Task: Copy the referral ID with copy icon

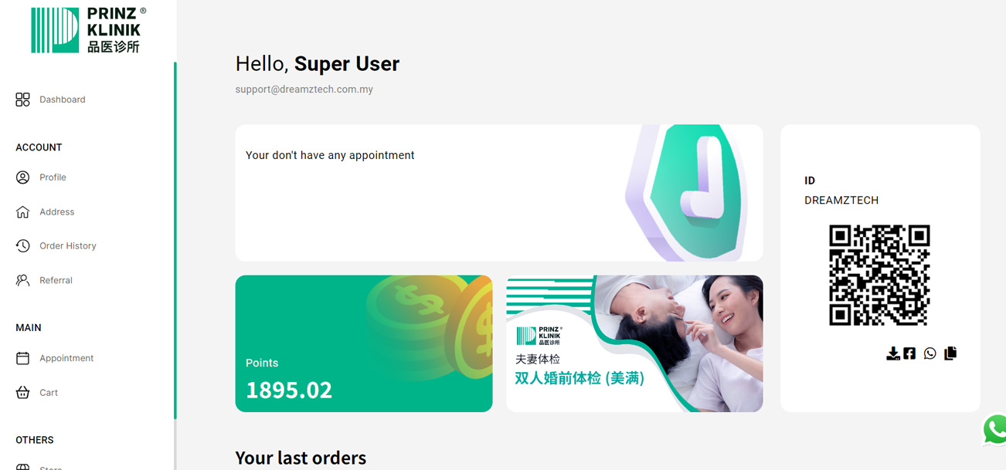Action: [950, 353]
